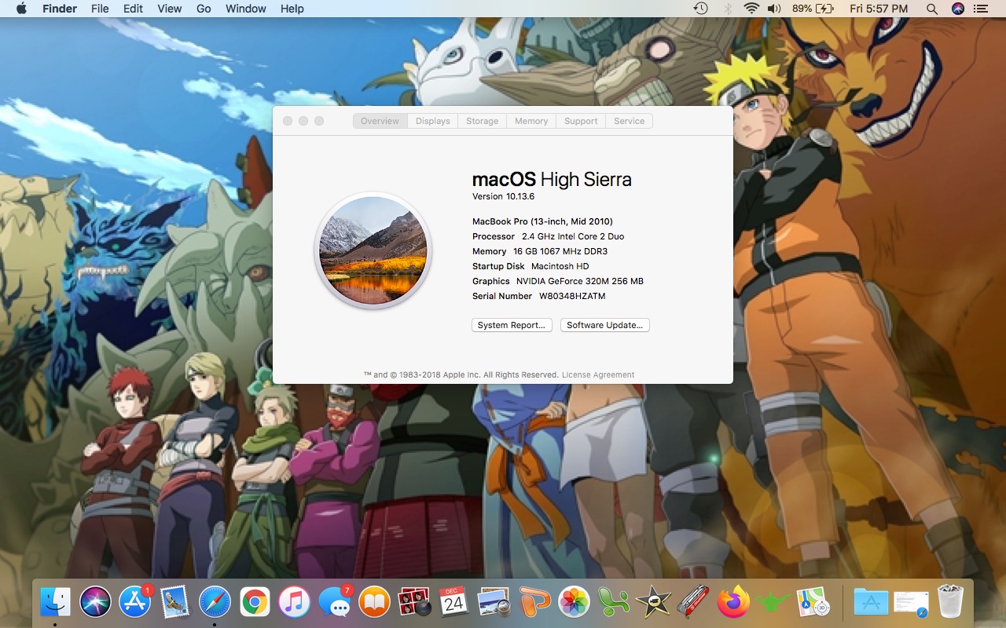Open the green genie lamp app
1006x628 pixels.
coord(773,602)
